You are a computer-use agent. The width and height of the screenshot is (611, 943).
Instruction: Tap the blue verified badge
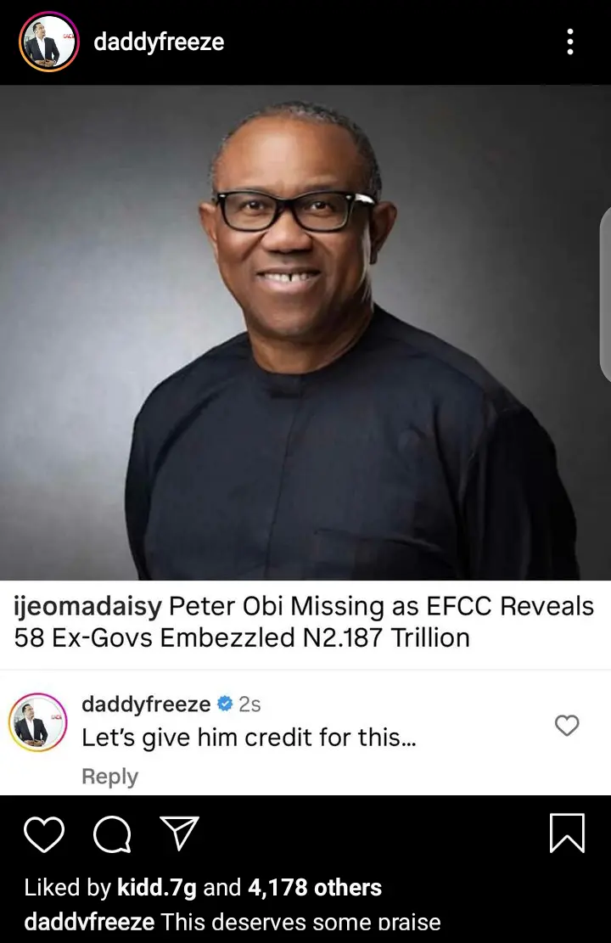pos(225,704)
